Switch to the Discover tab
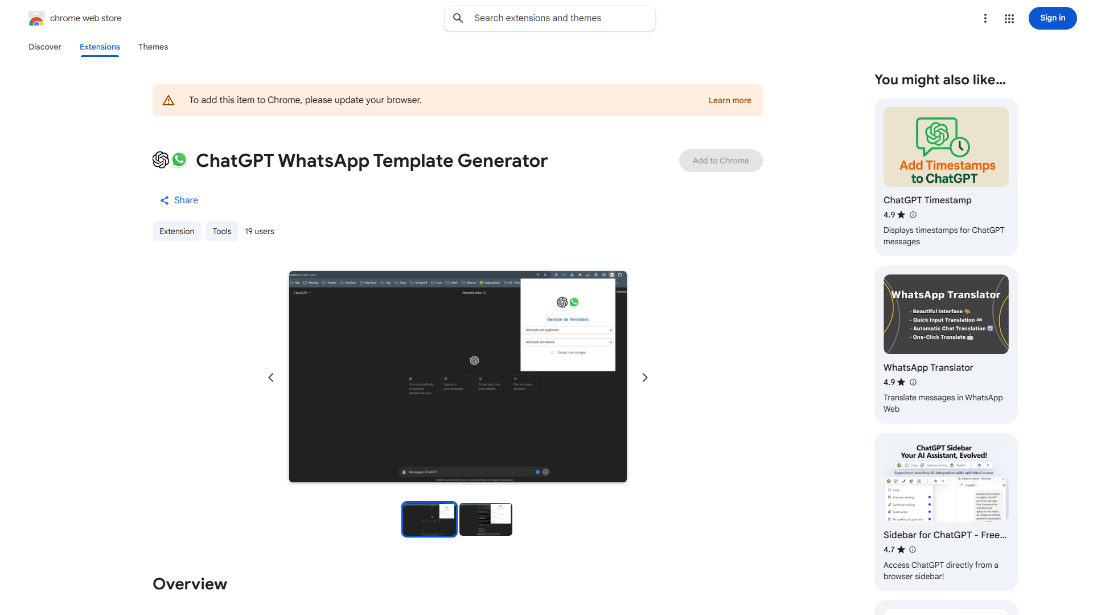 44,47
